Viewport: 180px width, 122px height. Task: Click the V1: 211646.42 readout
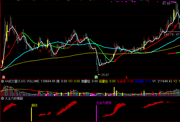coord(162,81)
